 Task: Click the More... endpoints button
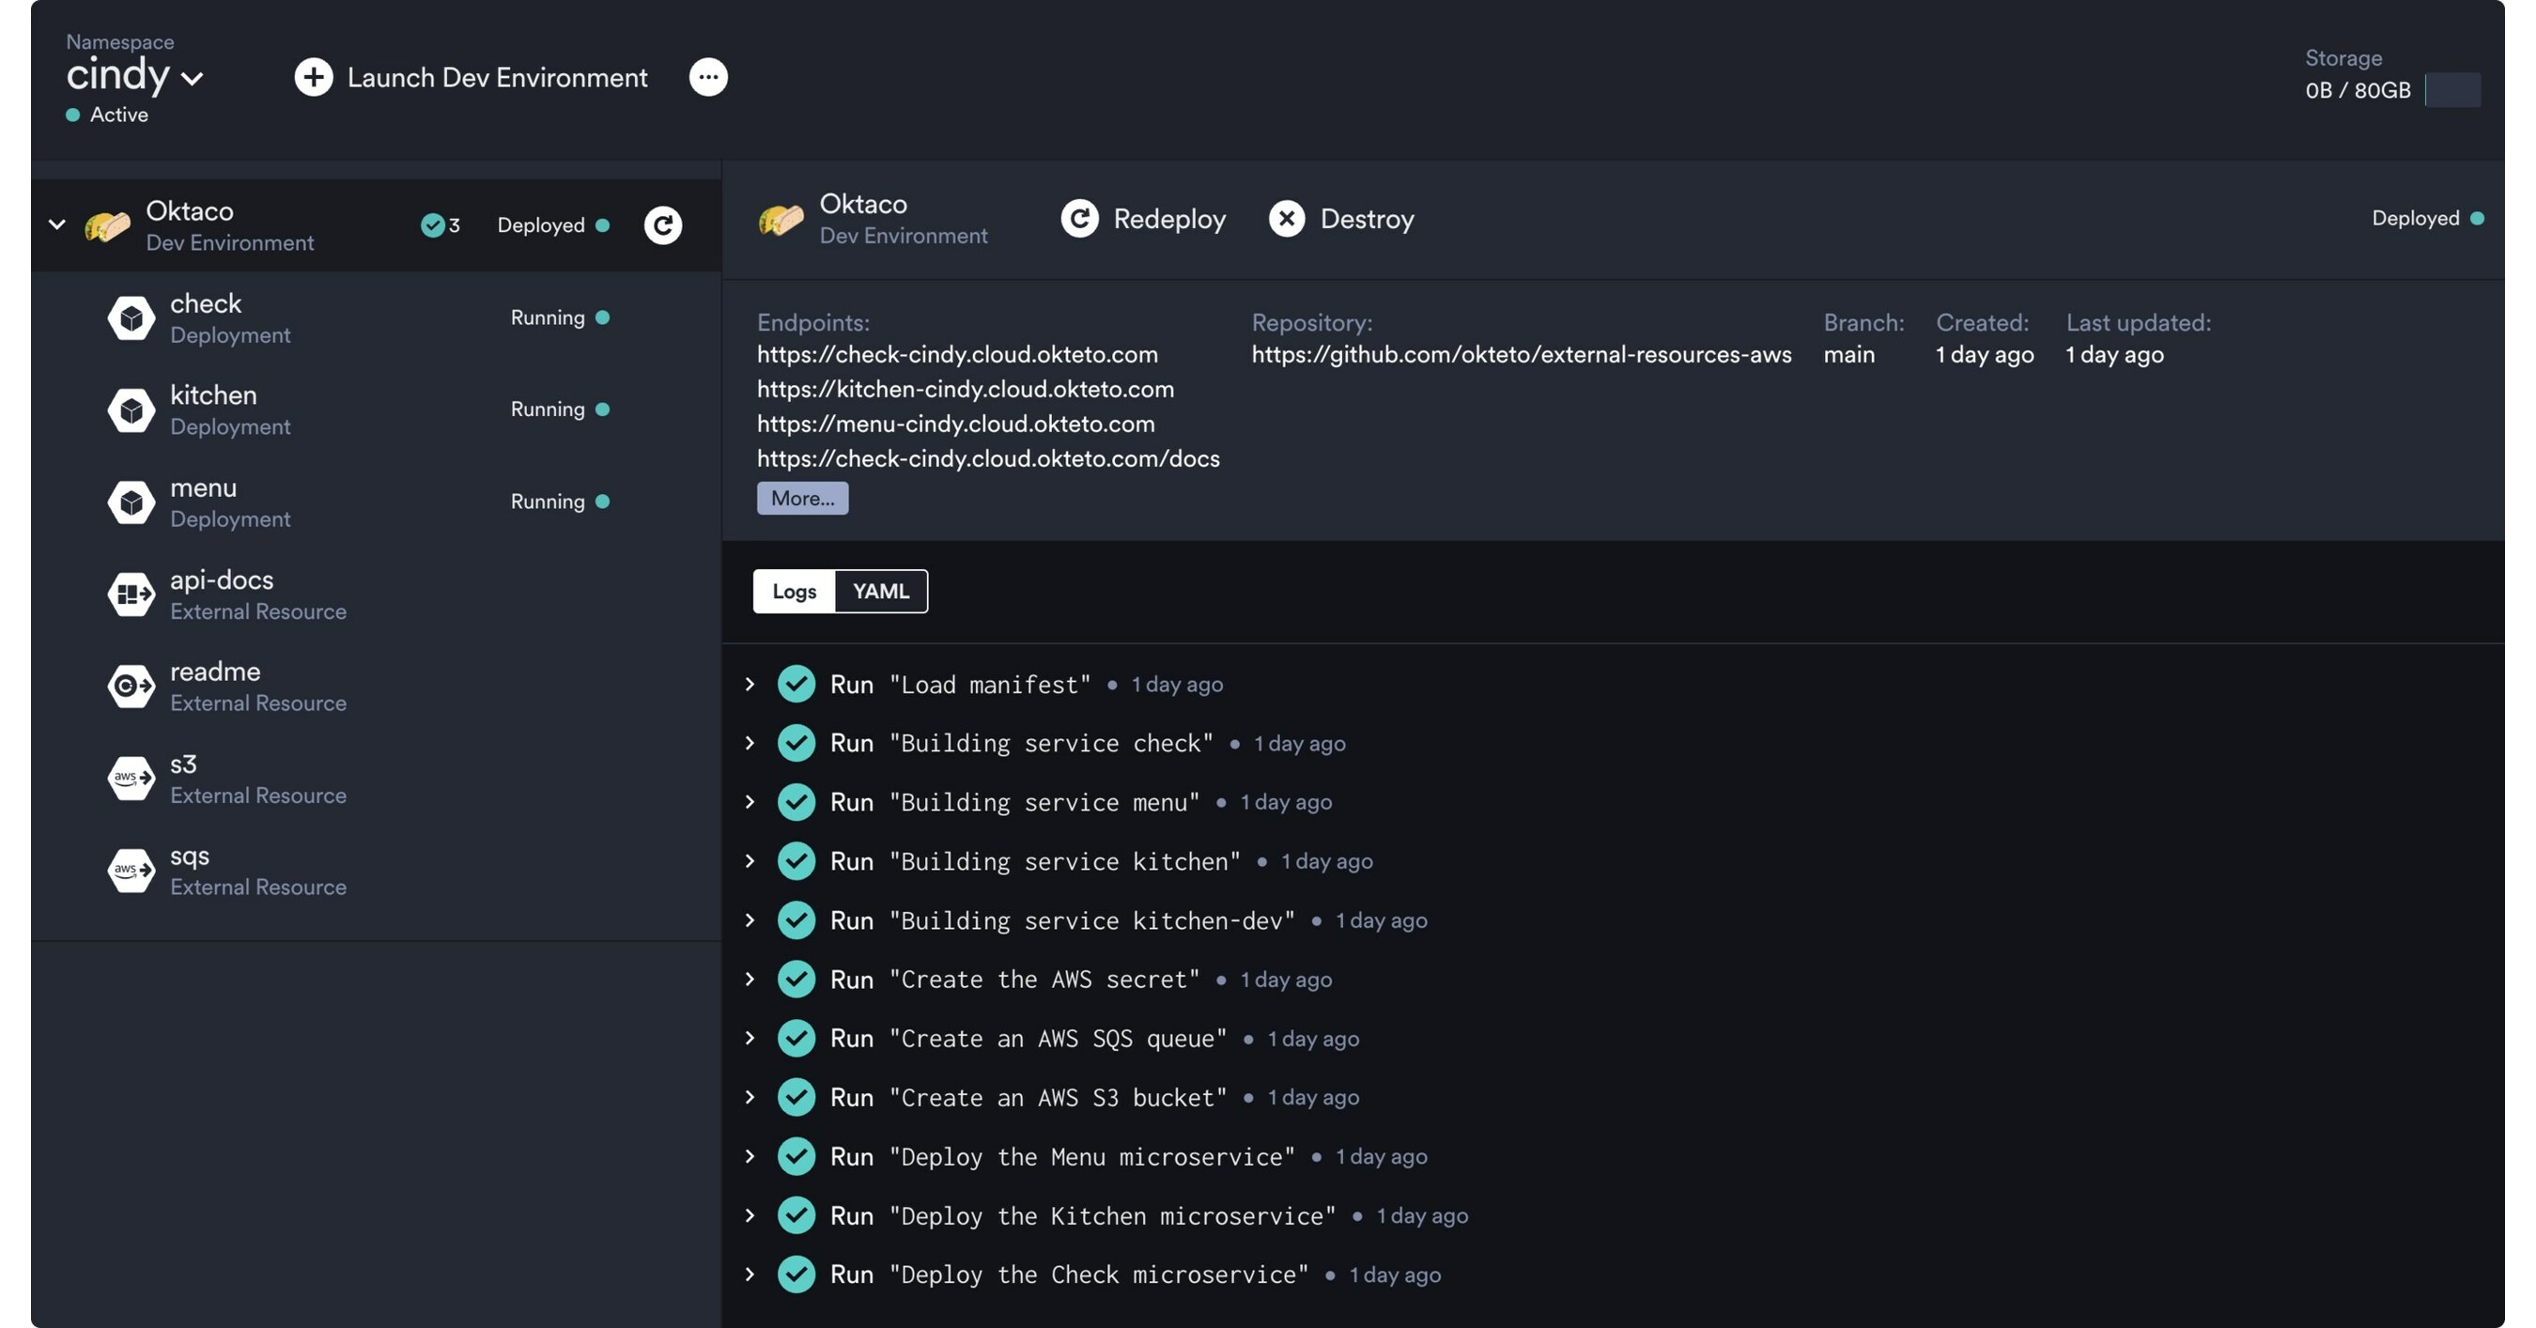[x=801, y=498]
